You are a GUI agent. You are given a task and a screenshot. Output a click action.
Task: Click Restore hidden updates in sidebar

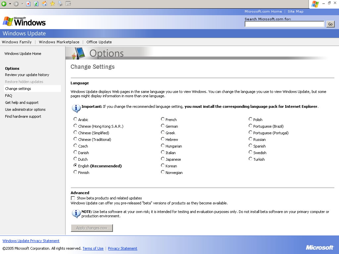(x=24, y=82)
